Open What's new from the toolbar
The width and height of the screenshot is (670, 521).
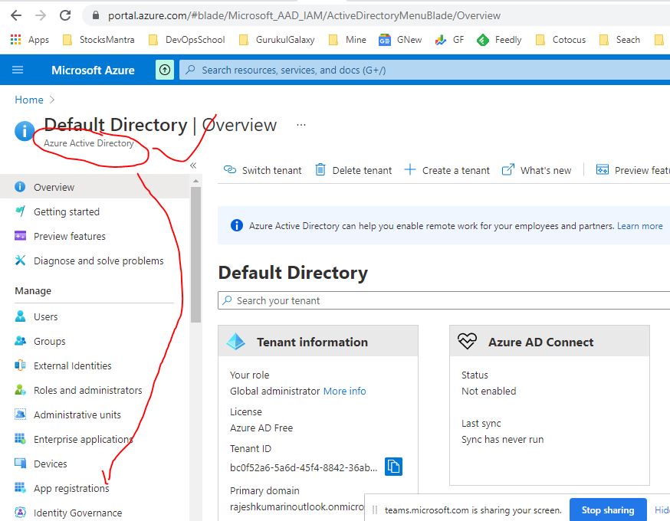click(545, 170)
